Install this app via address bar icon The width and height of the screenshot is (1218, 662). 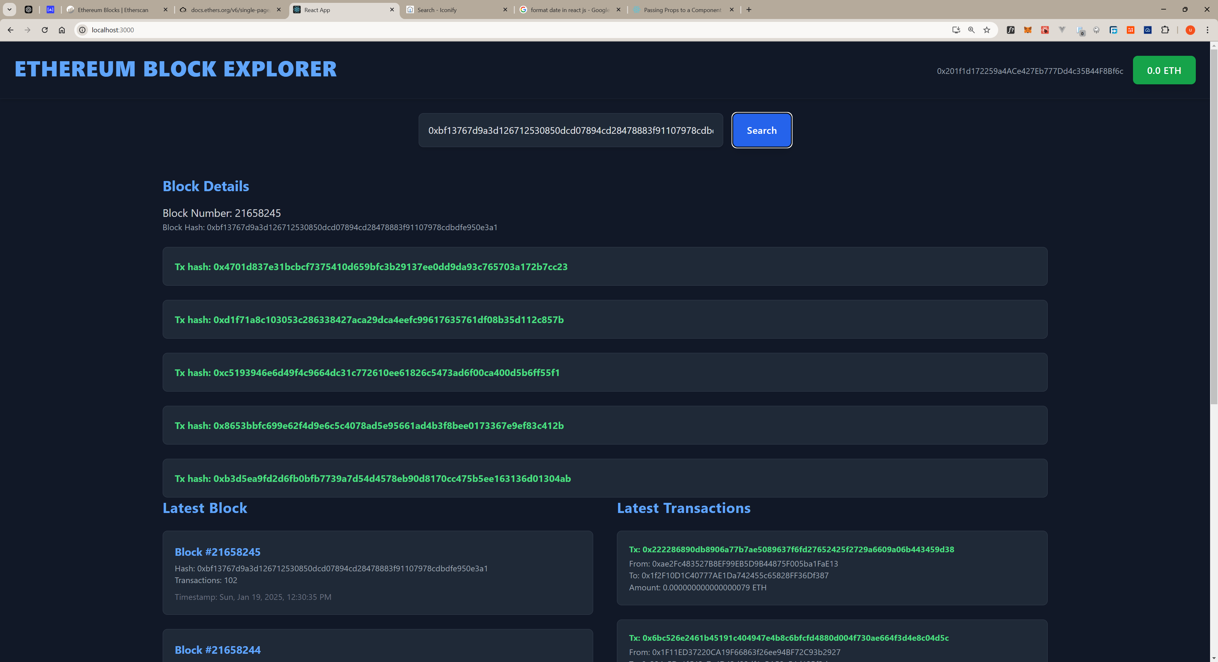point(956,30)
